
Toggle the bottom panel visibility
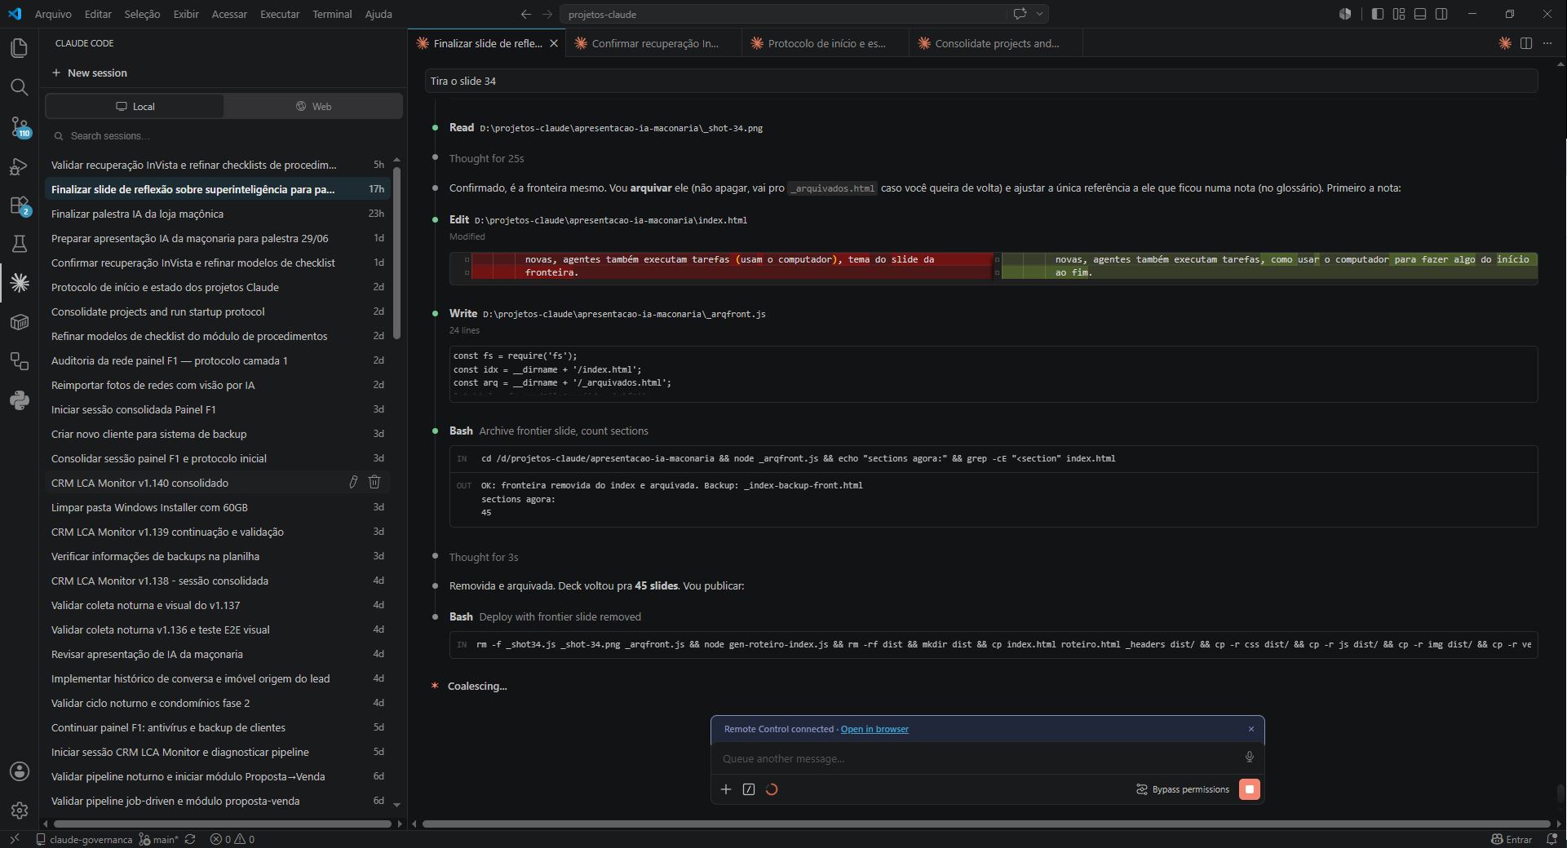[1420, 14]
